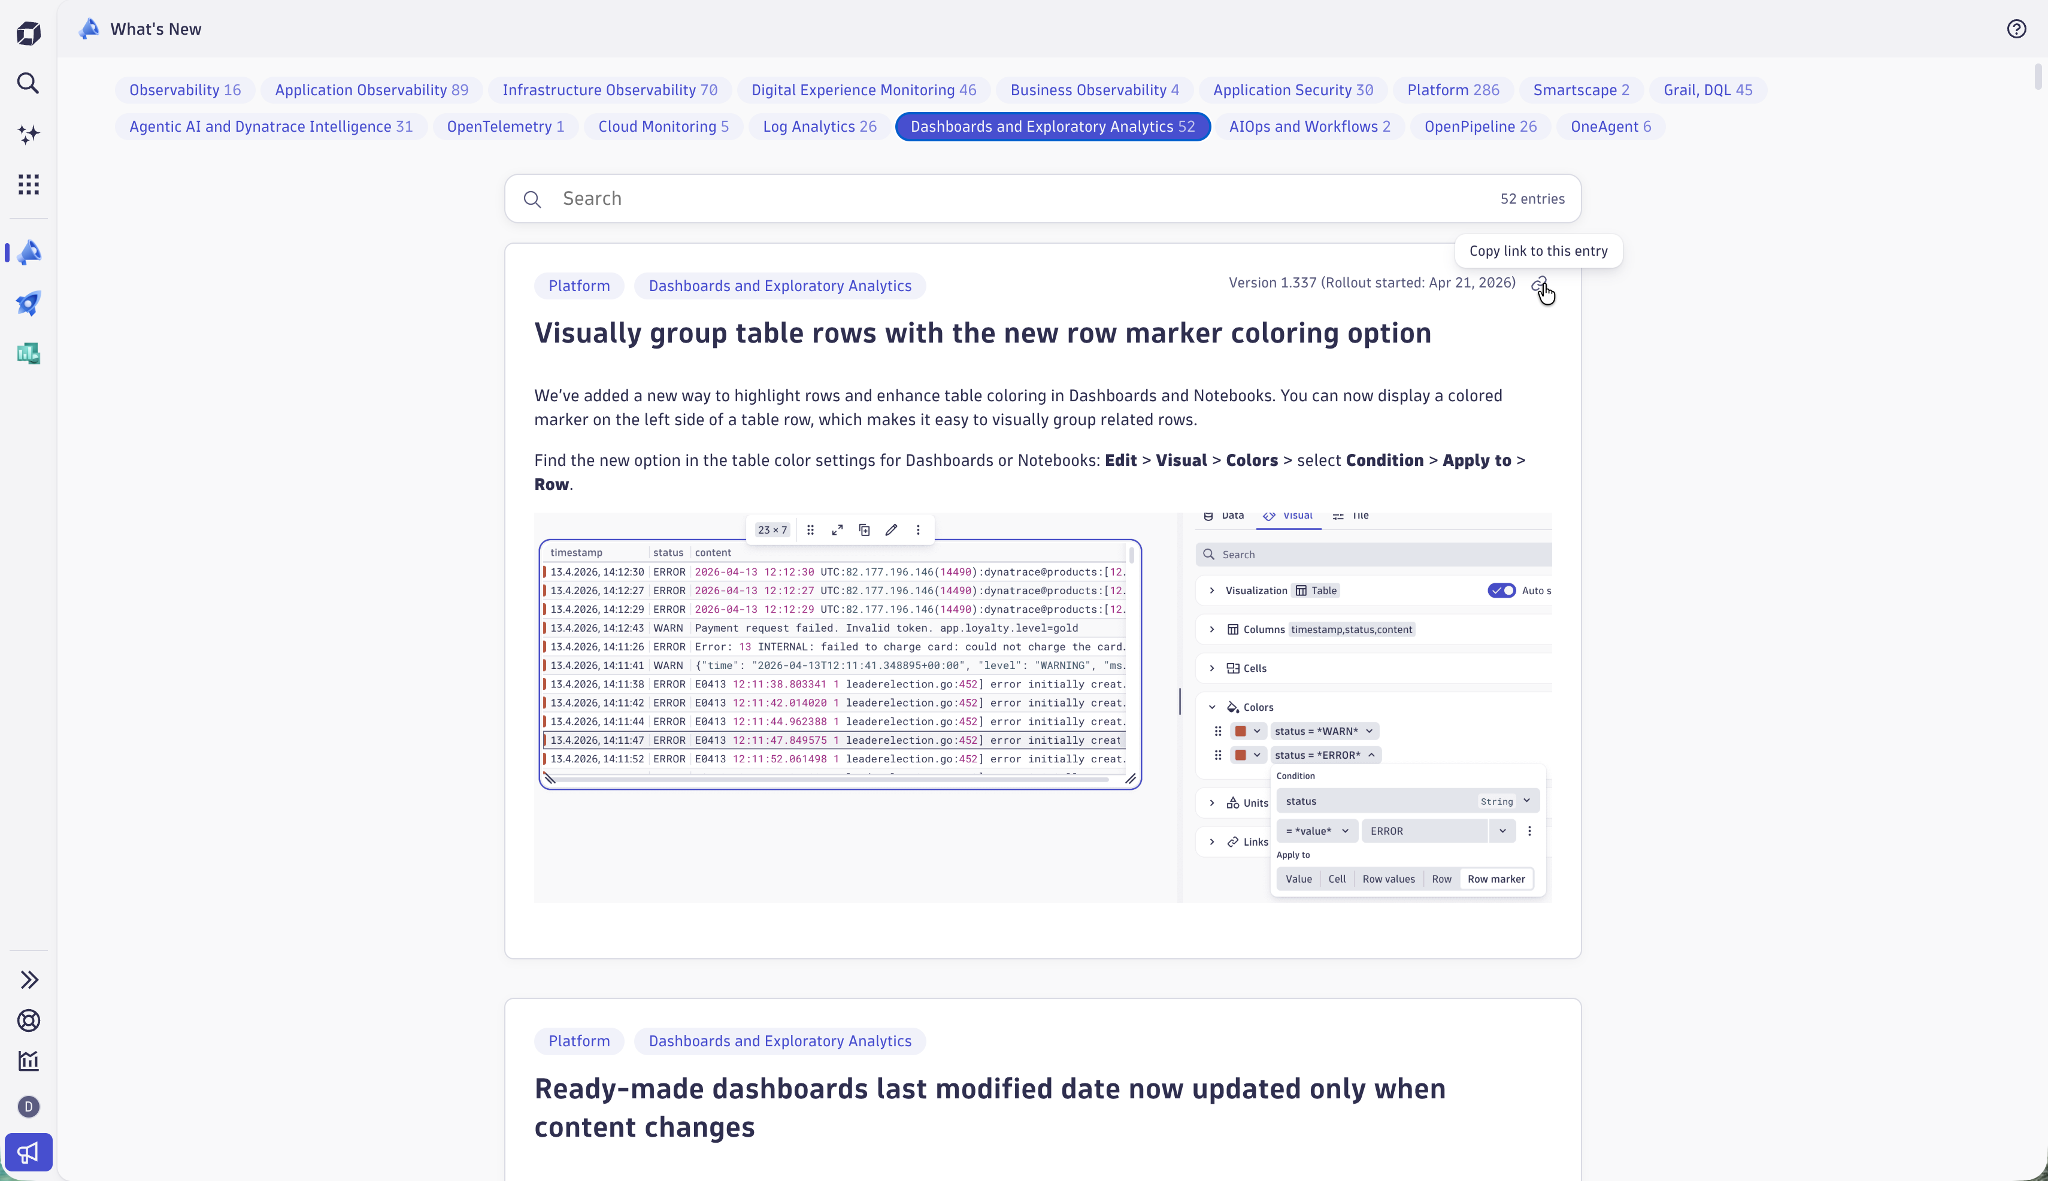Select Agentic AI and Dynatrace Intelligence 31

(271, 126)
